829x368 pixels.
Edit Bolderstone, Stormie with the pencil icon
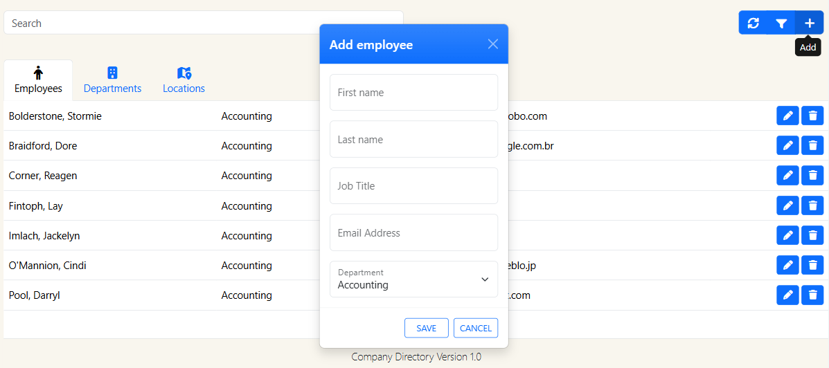787,116
